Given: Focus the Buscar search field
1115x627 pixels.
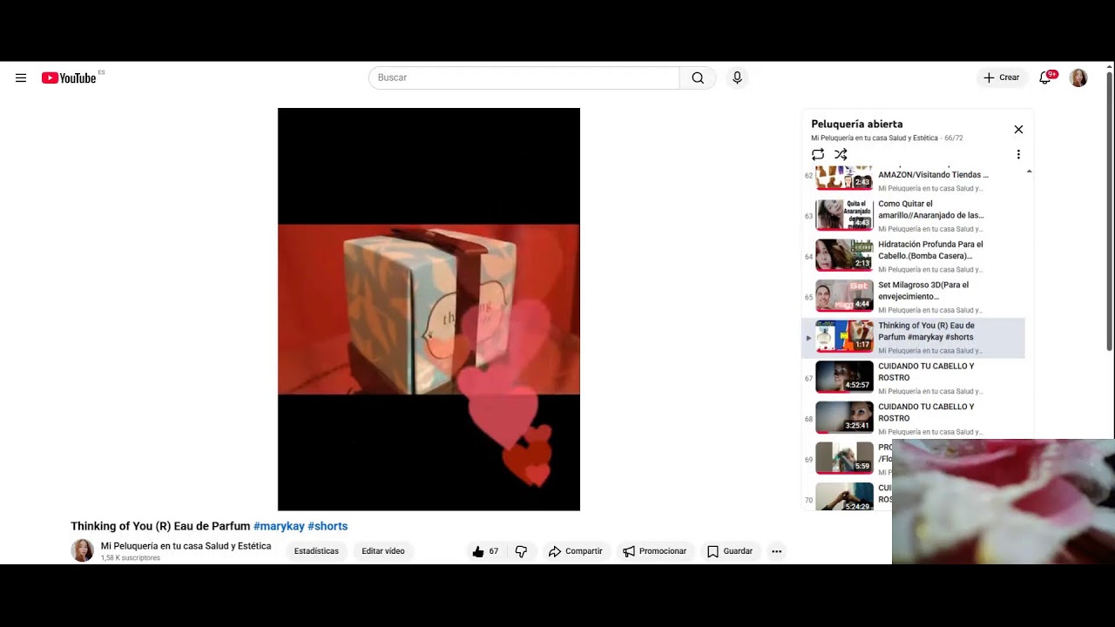Looking at the screenshot, I should [524, 78].
